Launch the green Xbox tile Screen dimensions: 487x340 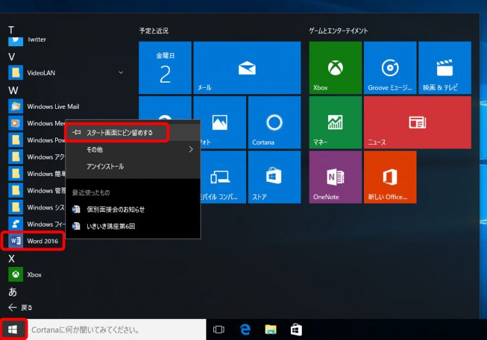coord(335,68)
